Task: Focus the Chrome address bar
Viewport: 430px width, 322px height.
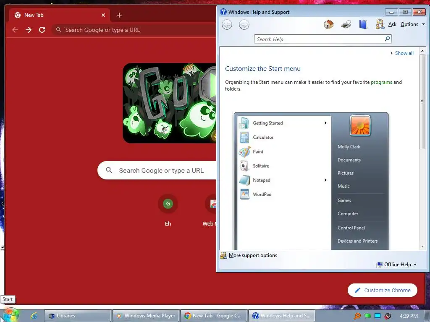Action: coord(134,30)
